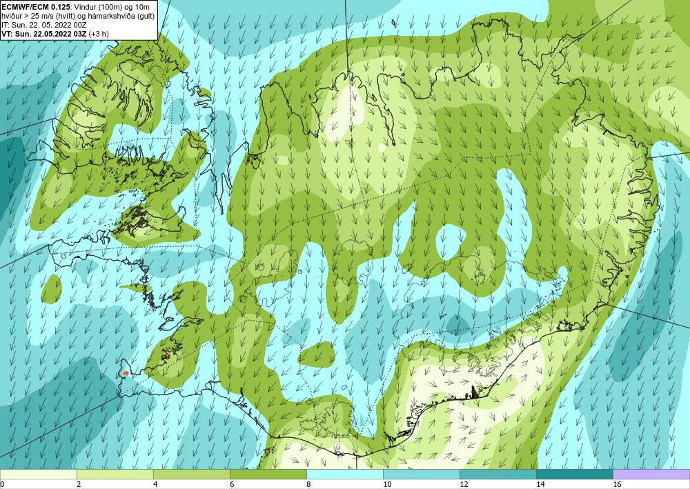Click the light cyan 8–10 m/s legend swatch

point(344,474)
